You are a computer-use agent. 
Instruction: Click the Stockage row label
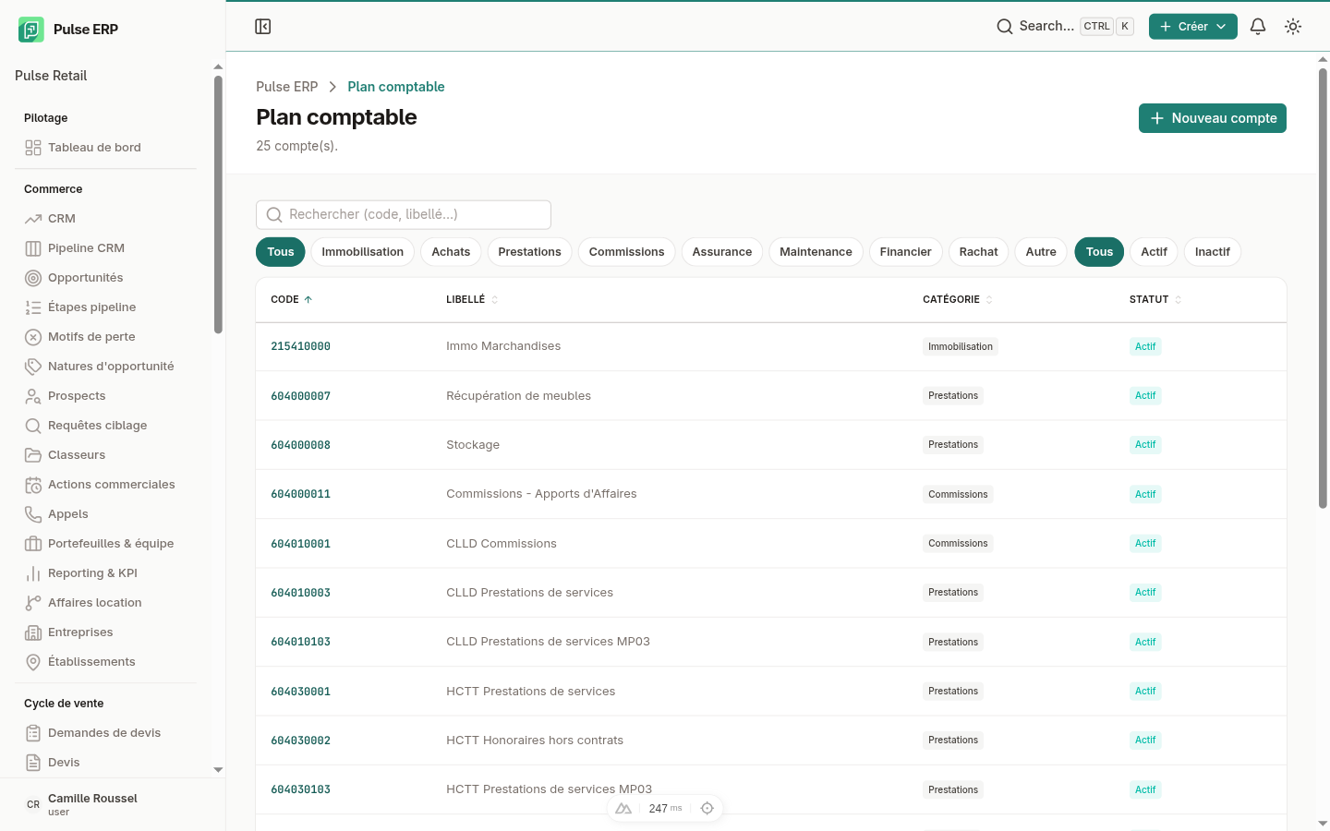tap(473, 445)
